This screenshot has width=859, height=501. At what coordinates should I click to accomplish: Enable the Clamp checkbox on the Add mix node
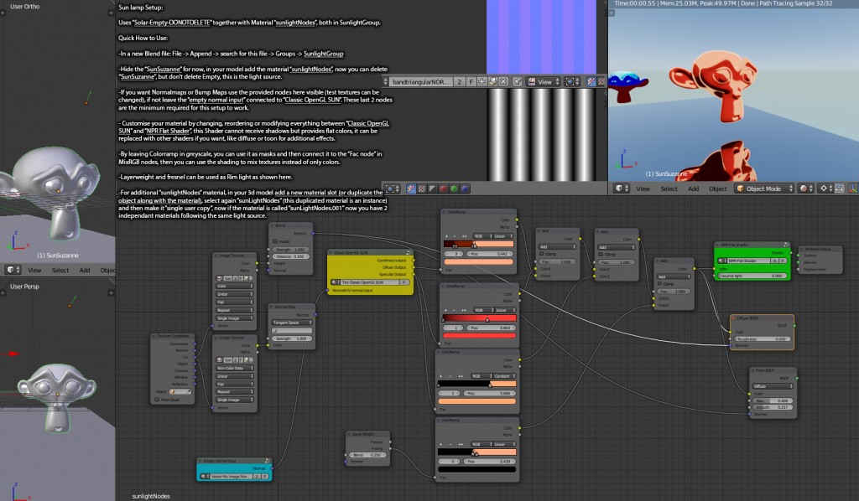pos(541,254)
